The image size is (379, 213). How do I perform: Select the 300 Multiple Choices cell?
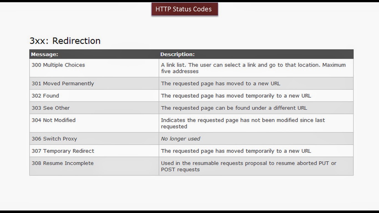[x=58, y=65]
